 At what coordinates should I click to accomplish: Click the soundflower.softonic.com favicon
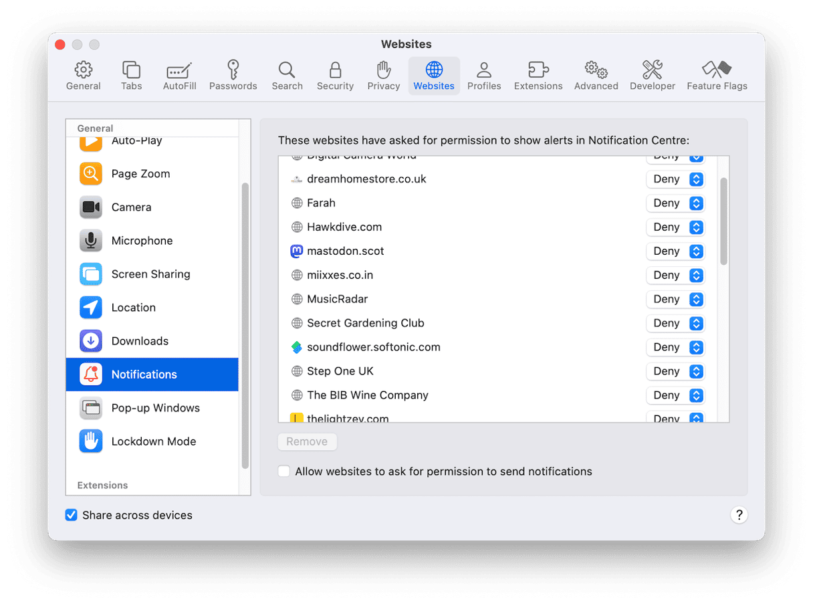297,347
